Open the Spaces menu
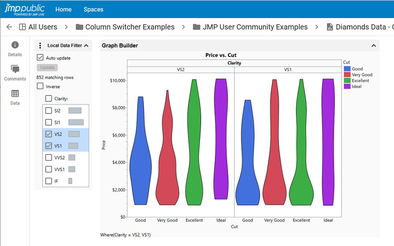394x246 pixels. 93,9
